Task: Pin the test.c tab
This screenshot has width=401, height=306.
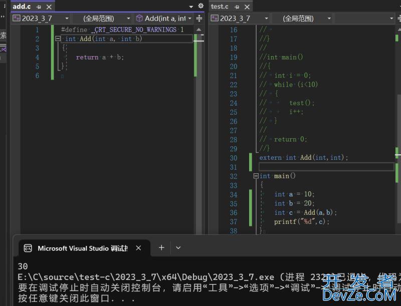Action: (x=237, y=7)
